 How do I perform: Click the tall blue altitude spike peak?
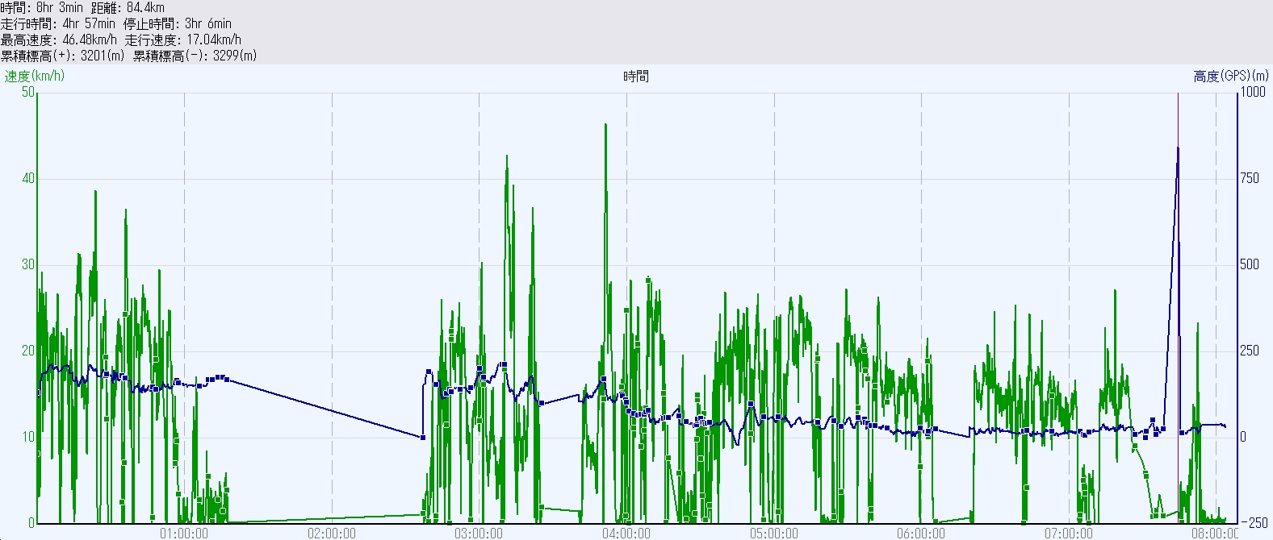(1178, 148)
